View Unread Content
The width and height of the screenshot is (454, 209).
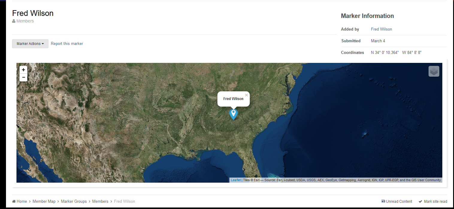tap(399, 202)
